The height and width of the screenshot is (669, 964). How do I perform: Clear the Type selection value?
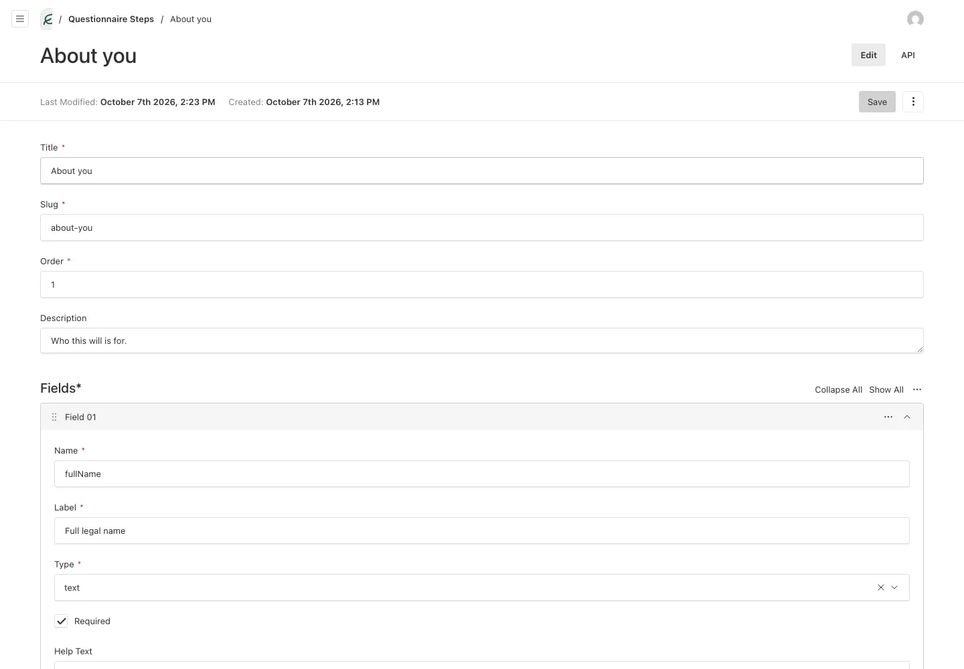881,587
